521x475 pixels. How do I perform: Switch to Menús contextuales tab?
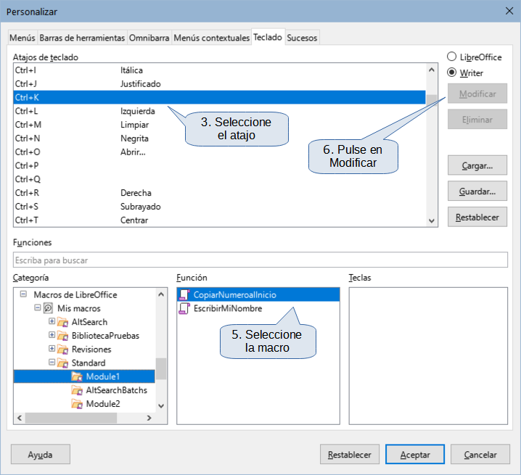point(212,38)
